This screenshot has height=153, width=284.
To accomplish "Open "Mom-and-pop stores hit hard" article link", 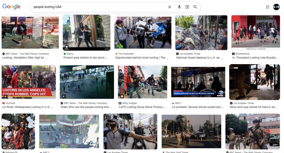I will pyautogui.click(x=254, y=107).
